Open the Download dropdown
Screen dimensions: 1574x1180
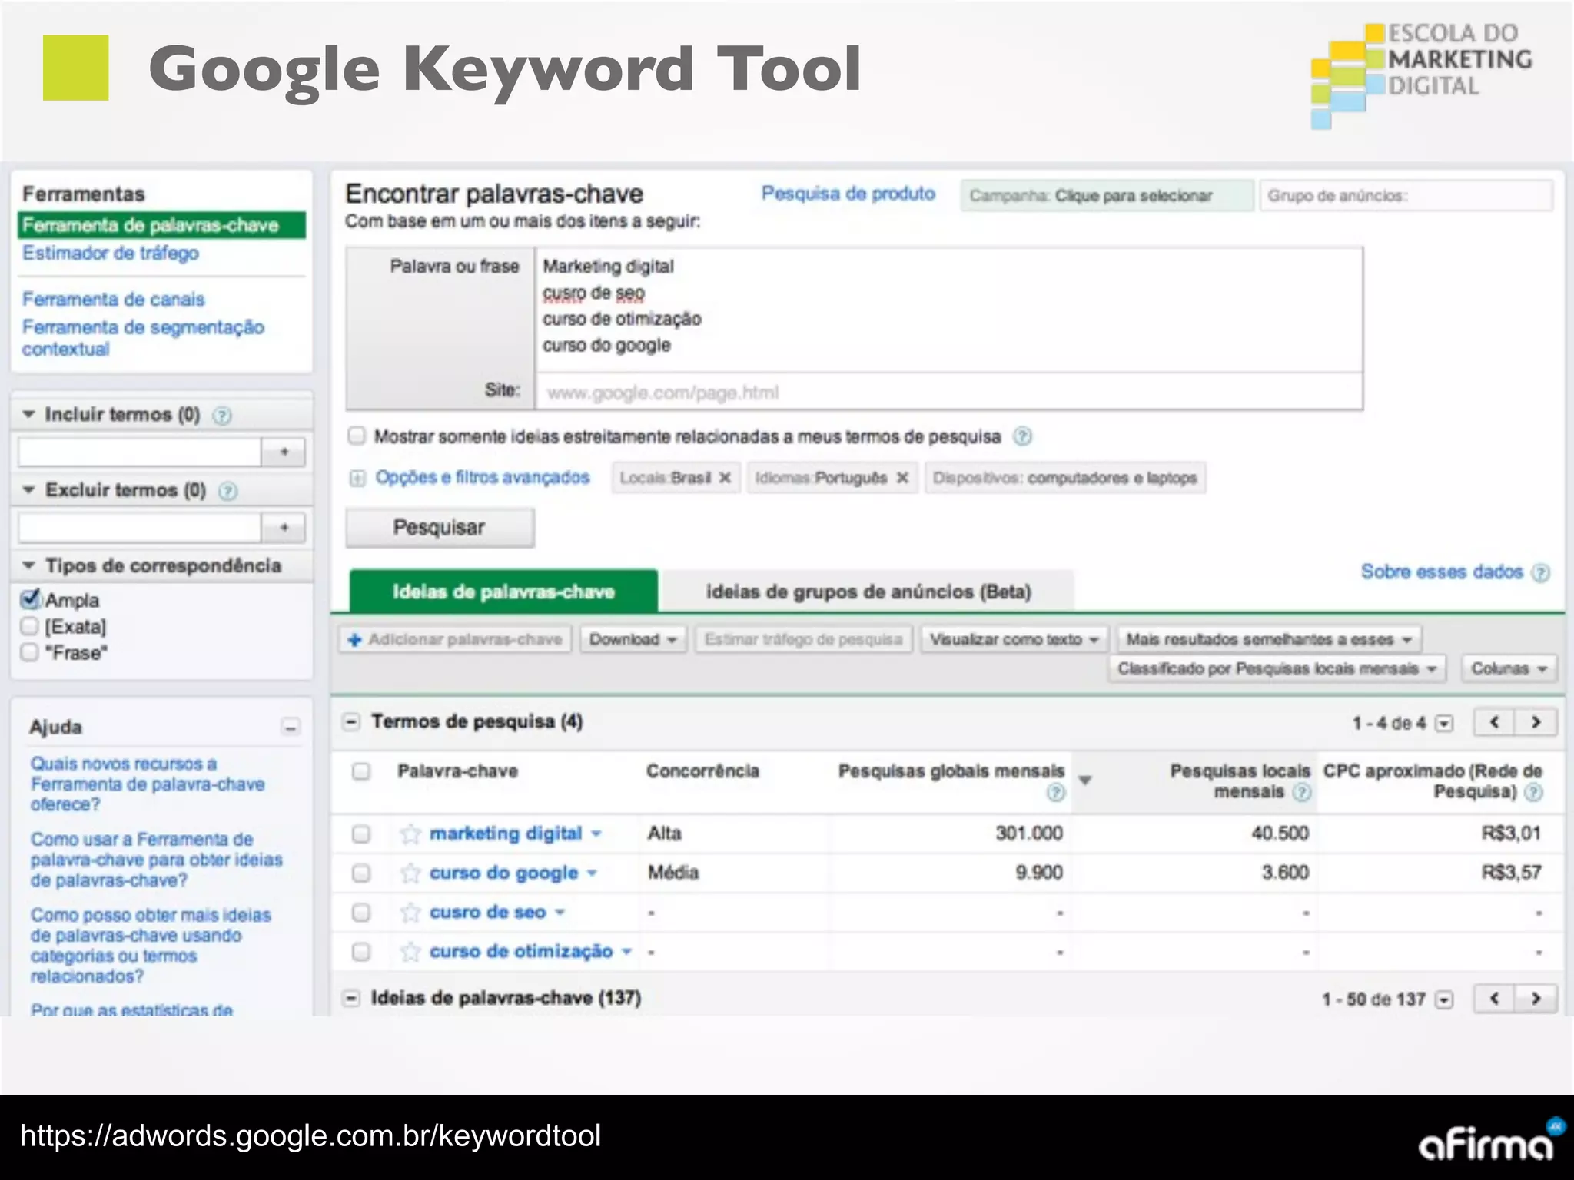(x=633, y=639)
